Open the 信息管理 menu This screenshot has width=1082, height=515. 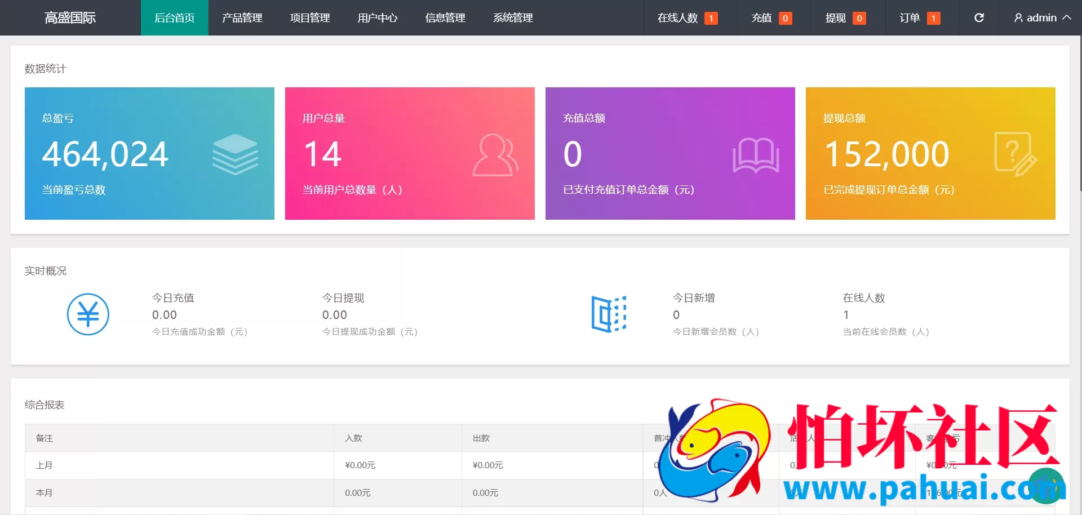(445, 17)
